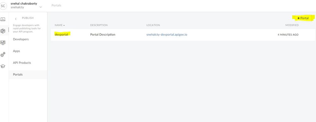Visit the snehalcty-devportal.apigee.io link
The width and height of the screenshot is (316, 122).
point(167,35)
